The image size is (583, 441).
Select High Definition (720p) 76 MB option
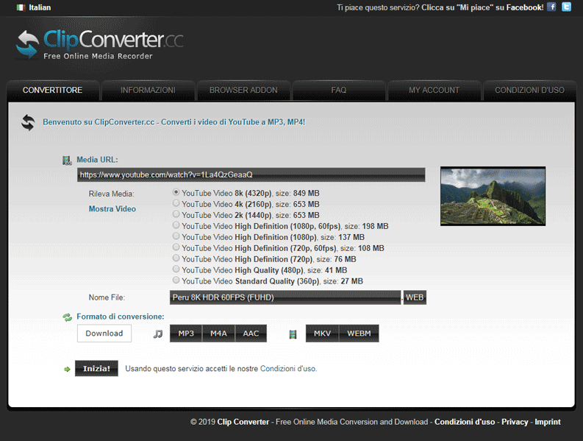point(176,258)
